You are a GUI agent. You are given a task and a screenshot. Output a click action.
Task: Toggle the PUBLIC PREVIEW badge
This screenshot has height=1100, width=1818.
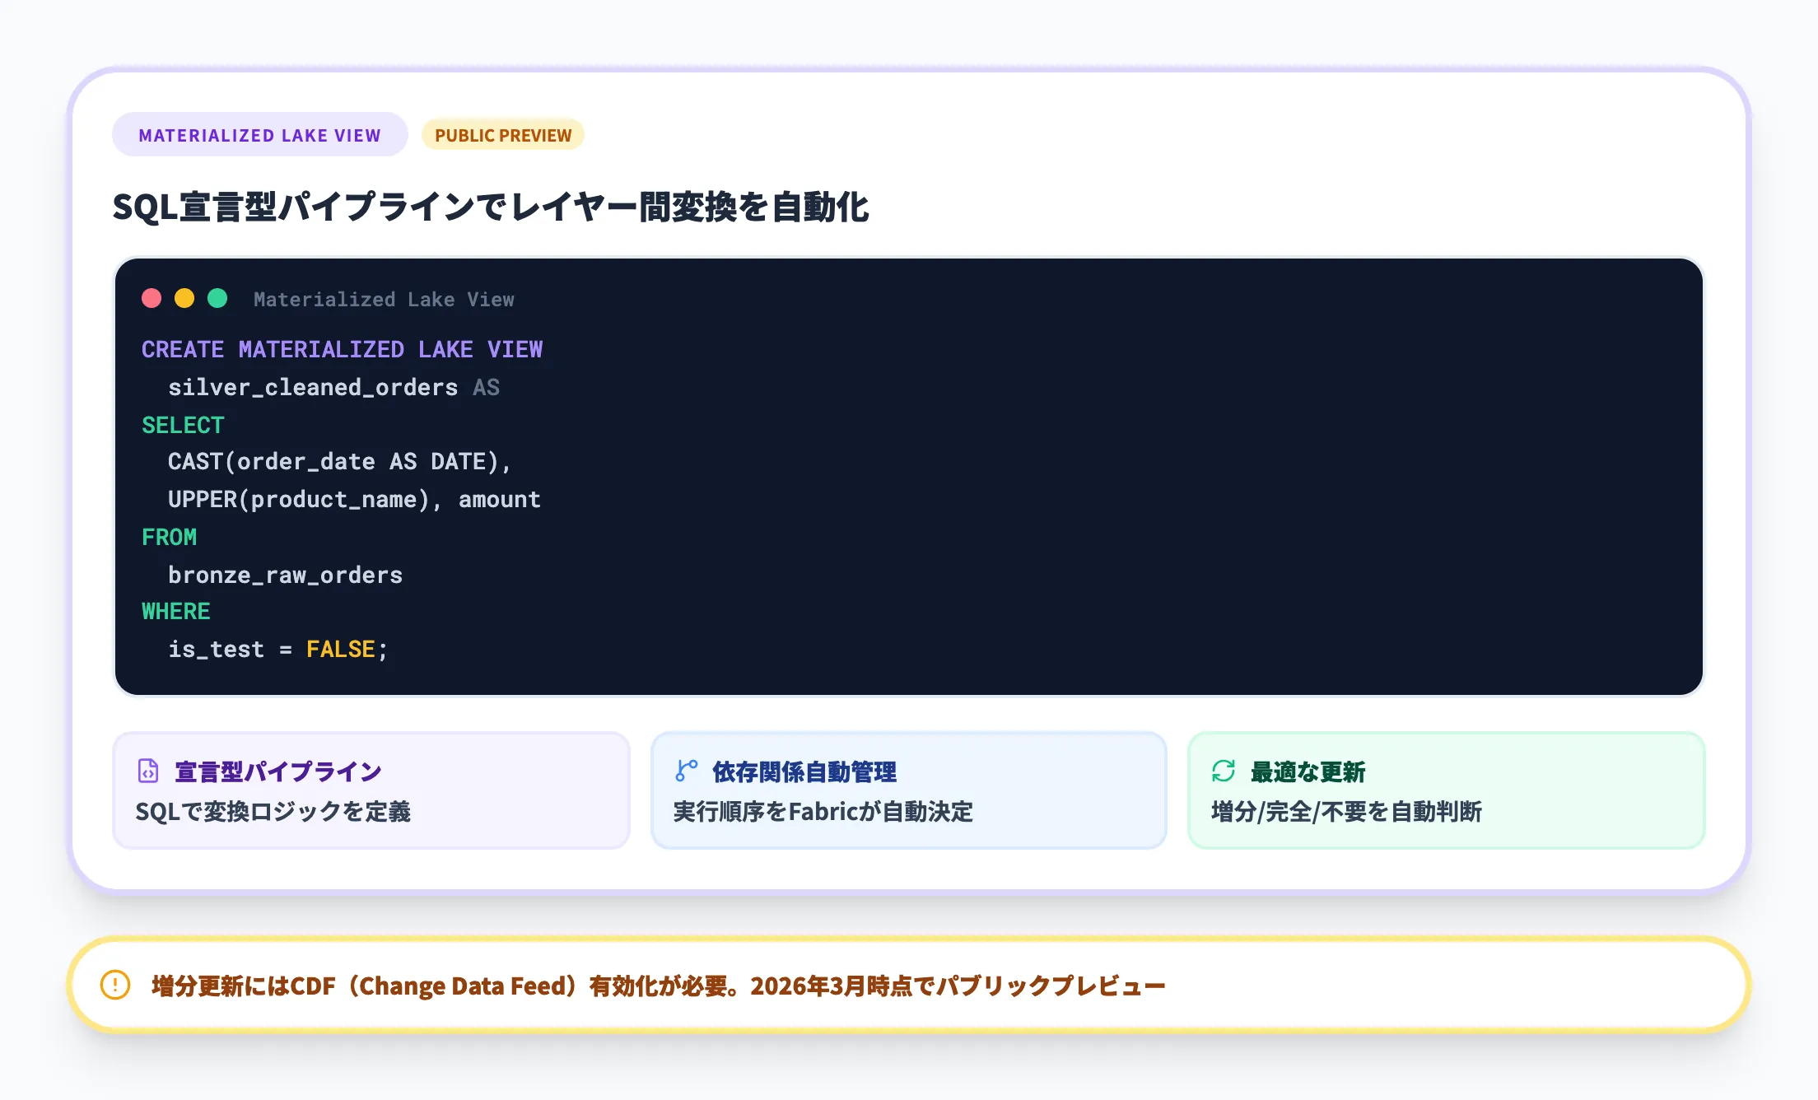coord(503,134)
